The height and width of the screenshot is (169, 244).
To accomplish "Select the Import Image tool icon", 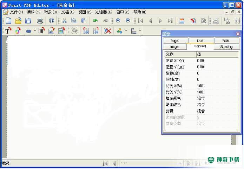I will click(61, 30).
